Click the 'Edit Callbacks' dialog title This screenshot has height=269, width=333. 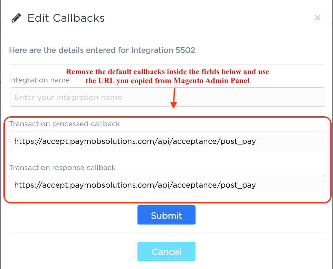pyautogui.click(x=66, y=18)
